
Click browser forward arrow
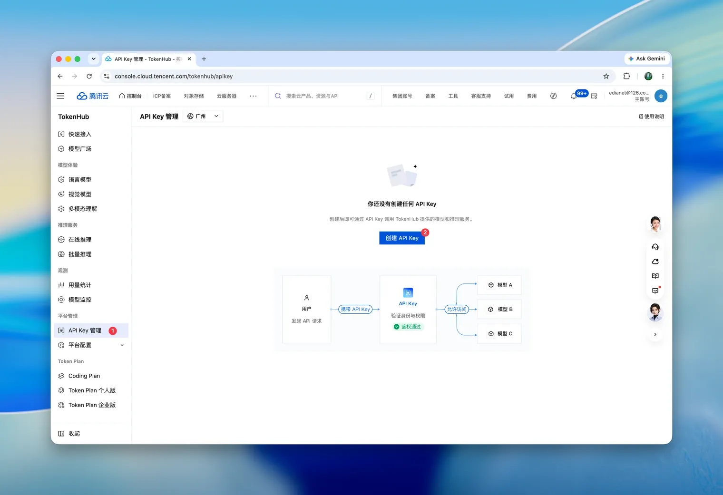[x=75, y=76]
